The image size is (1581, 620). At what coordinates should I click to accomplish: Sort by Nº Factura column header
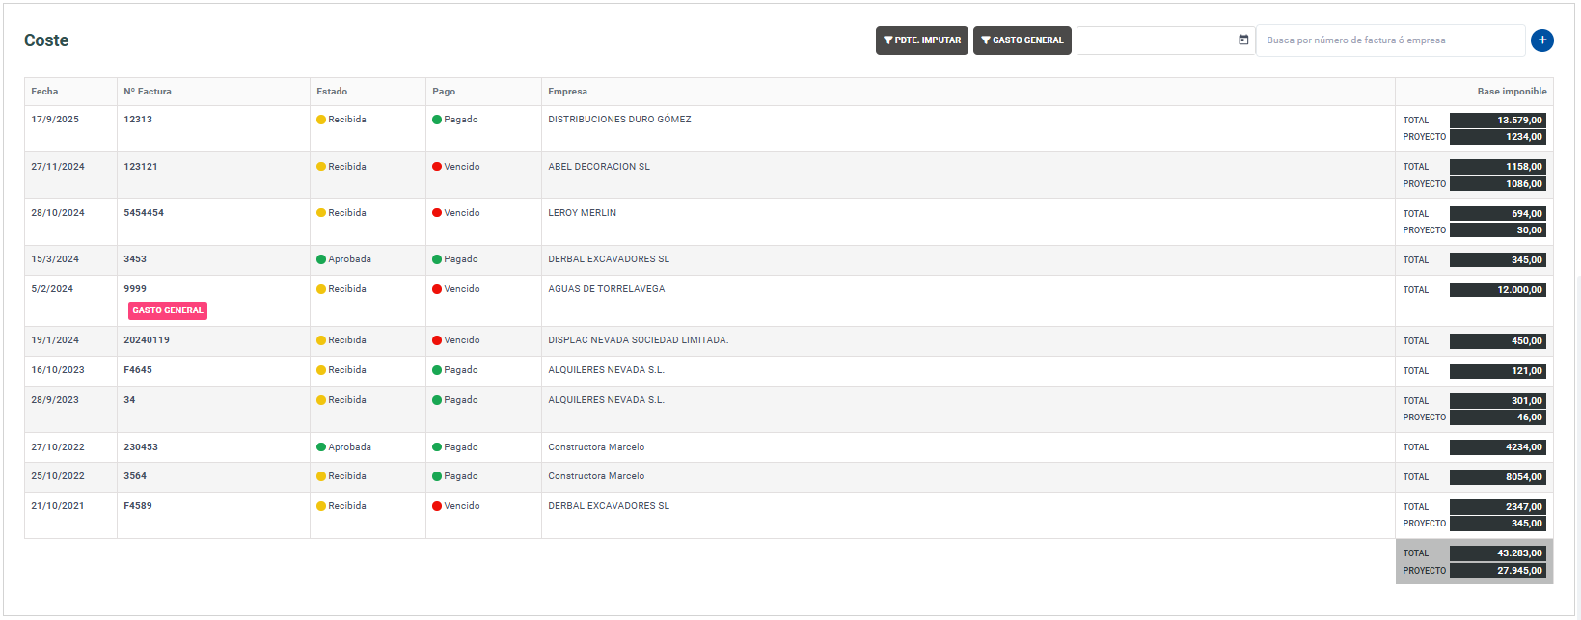coord(148,92)
